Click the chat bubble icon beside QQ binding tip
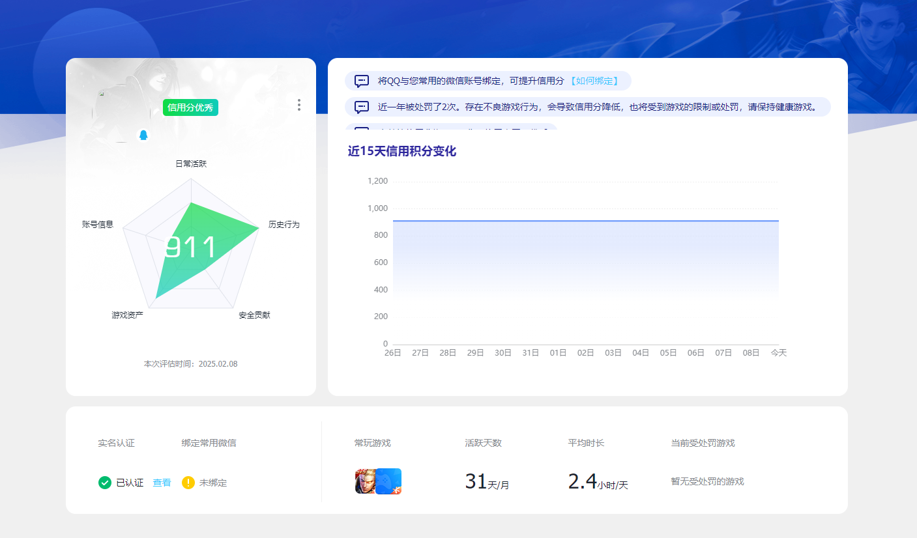This screenshot has width=917, height=538. [362, 81]
